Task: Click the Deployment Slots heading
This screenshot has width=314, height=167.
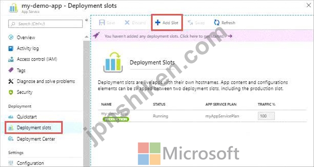Action: pos(152,62)
